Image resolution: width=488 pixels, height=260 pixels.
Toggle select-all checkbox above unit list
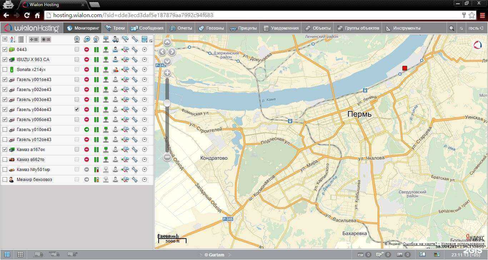click(x=5, y=39)
